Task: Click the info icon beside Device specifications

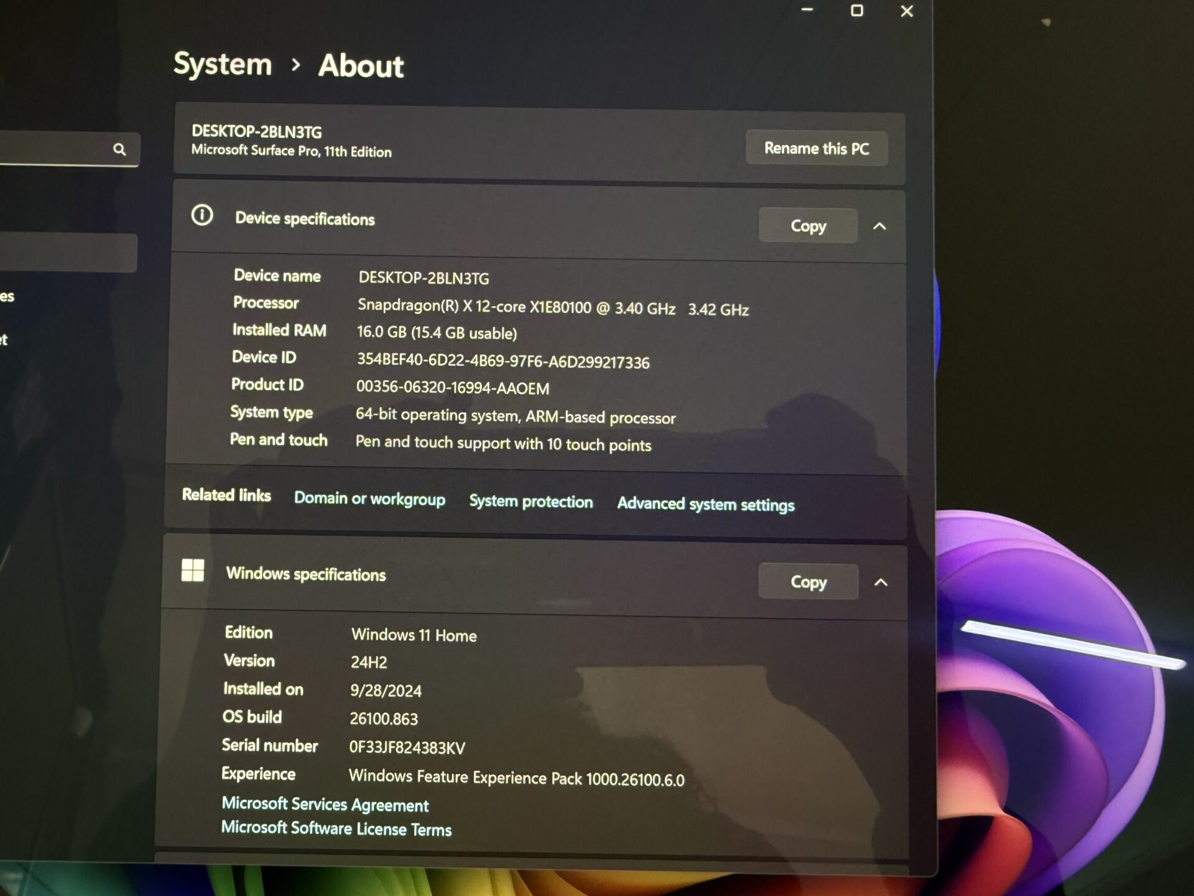Action: (x=202, y=215)
